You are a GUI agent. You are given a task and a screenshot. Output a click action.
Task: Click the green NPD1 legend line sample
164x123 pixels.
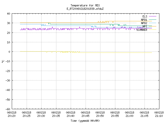[x=152, y=19]
